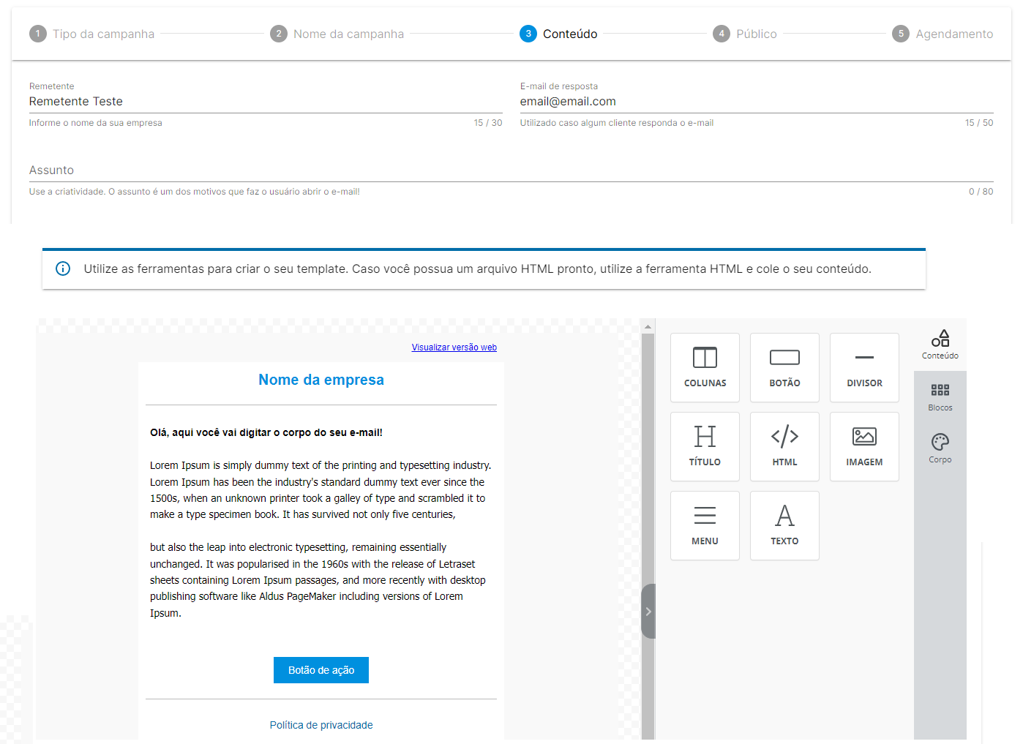Image resolution: width=1023 pixels, height=744 pixels.
Task: Click the '15 / 30' character counter
Action: coord(488,123)
